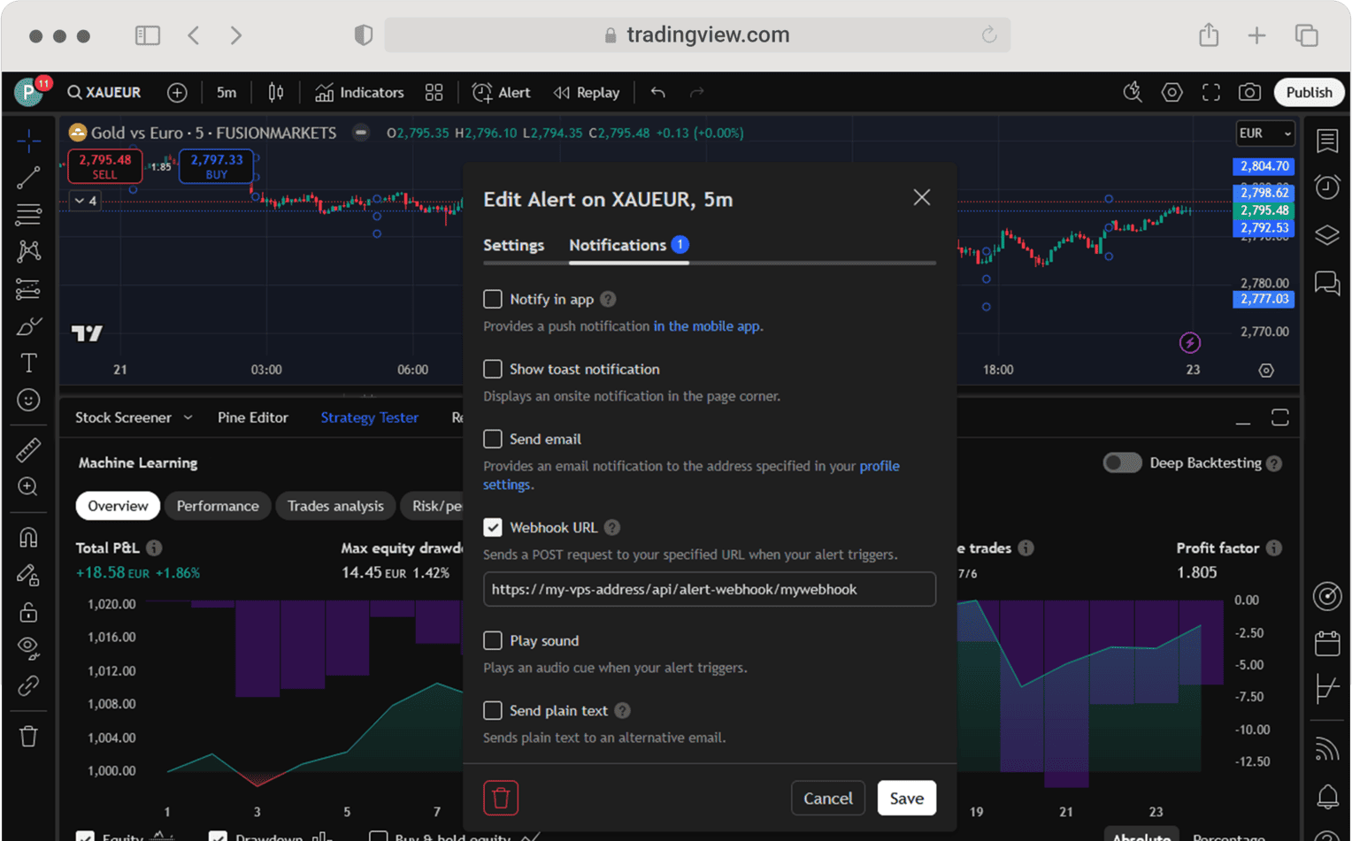Open the Watchlist panel on the right
The image size is (1352, 841).
1327,141
